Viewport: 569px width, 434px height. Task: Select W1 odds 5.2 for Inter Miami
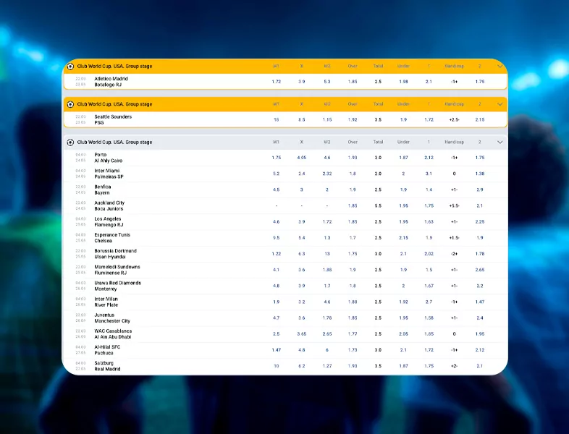[x=276, y=174]
